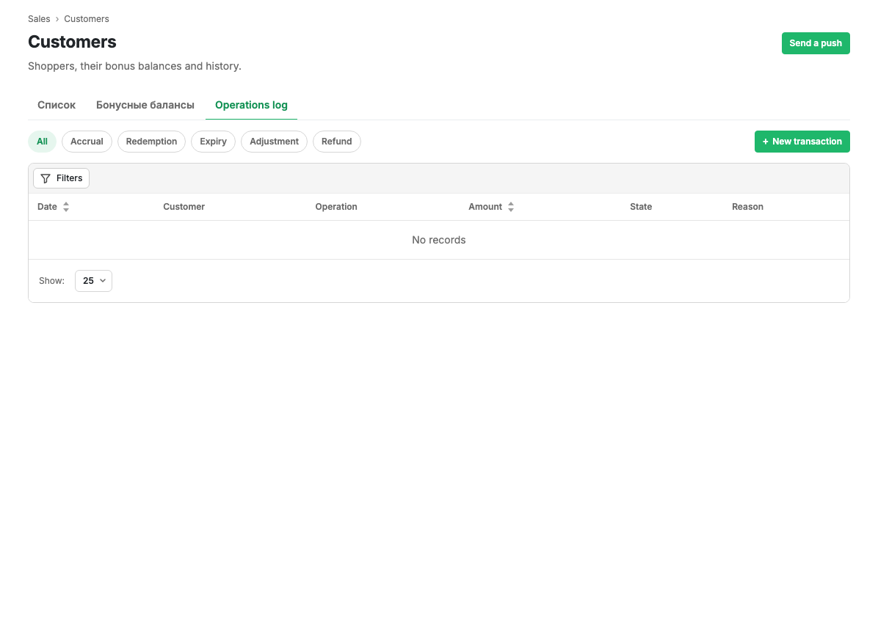Click the funnel icon in Filters button
This screenshot has width=878, height=622.
(x=46, y=178)
